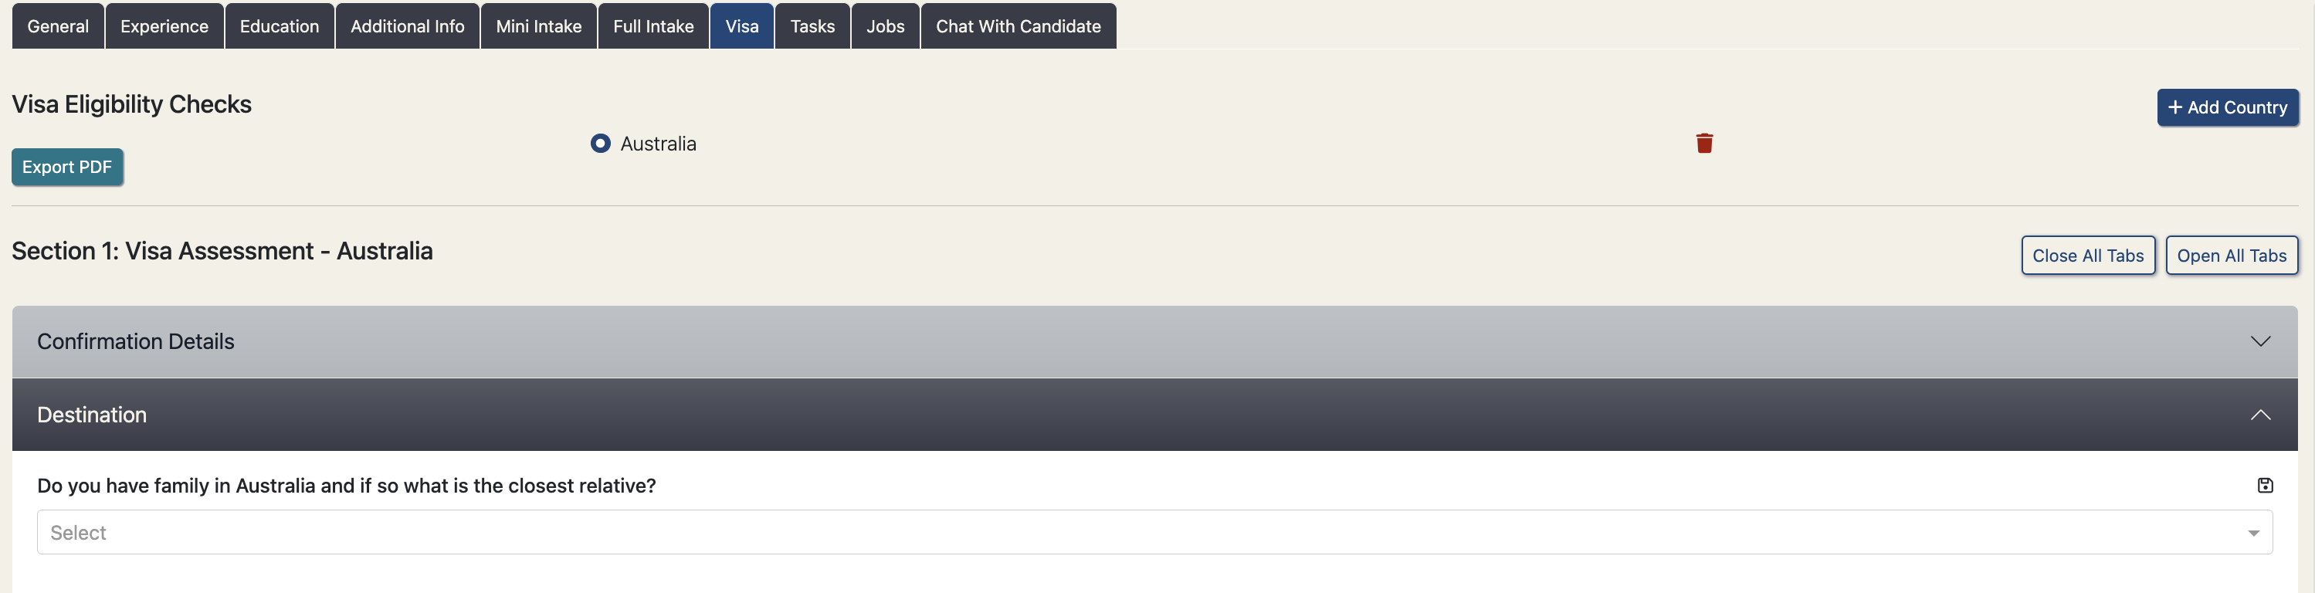Viewport: 2315px width, 593px height.
Task: Select the Australia radio button
Action: (600, 144)
